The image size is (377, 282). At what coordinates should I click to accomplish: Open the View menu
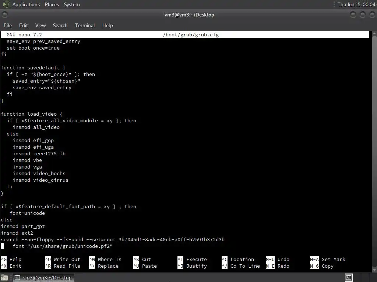tap(40, 25)
